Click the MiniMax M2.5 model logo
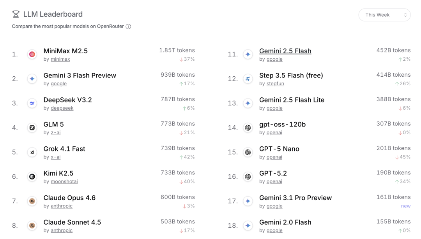Image resolution: width=421 pixels, height=239 pixels. pos(32,54)
